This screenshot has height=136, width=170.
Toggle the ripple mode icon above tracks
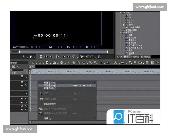[19, 67]
